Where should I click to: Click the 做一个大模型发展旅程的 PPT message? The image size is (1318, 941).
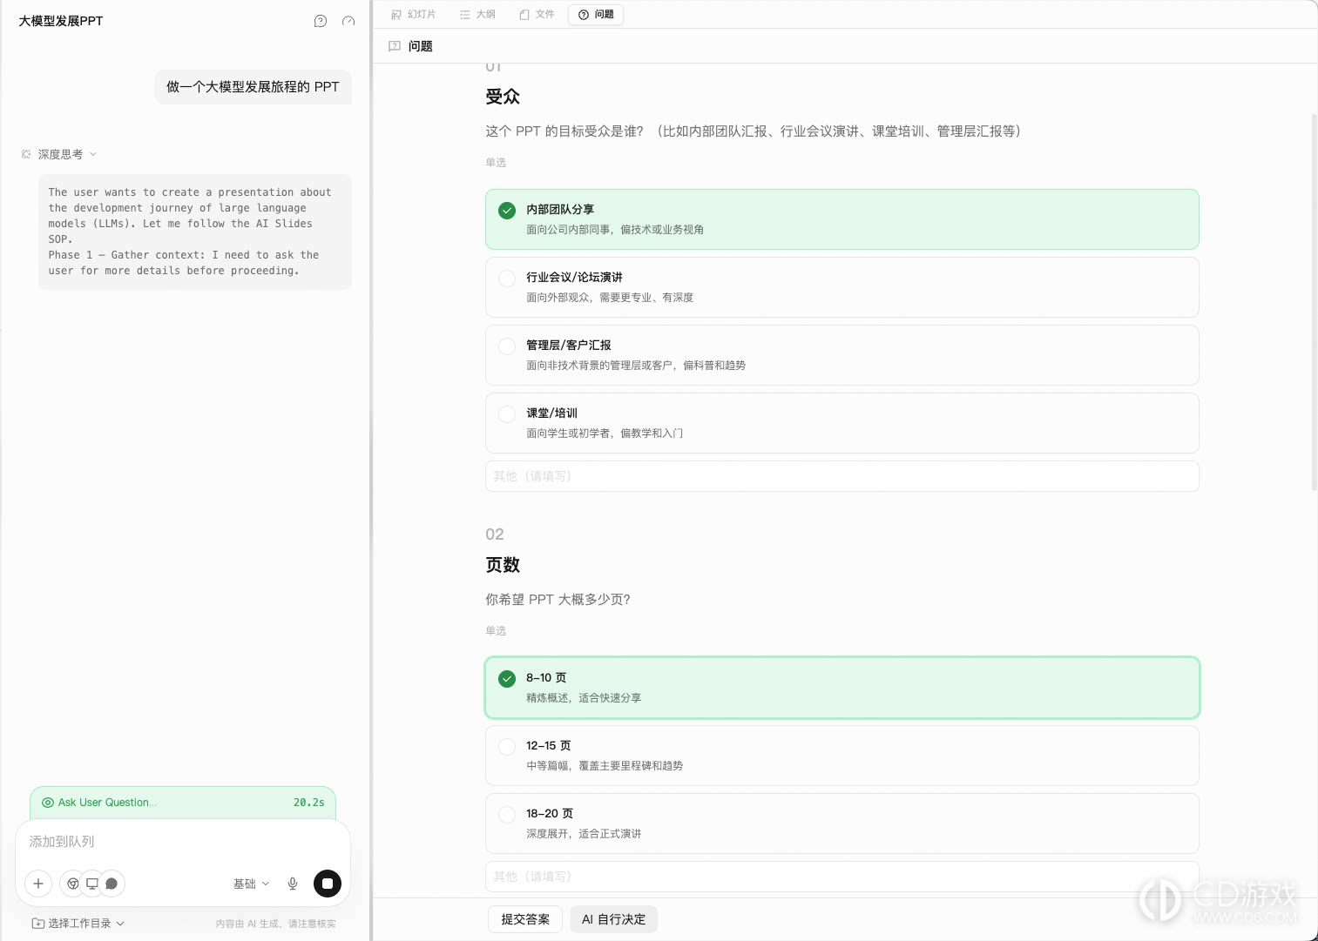(x=253, y=87)
